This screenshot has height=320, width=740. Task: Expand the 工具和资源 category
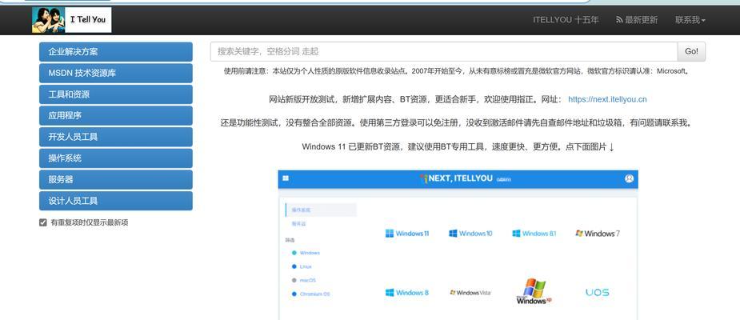coord(116,94)
